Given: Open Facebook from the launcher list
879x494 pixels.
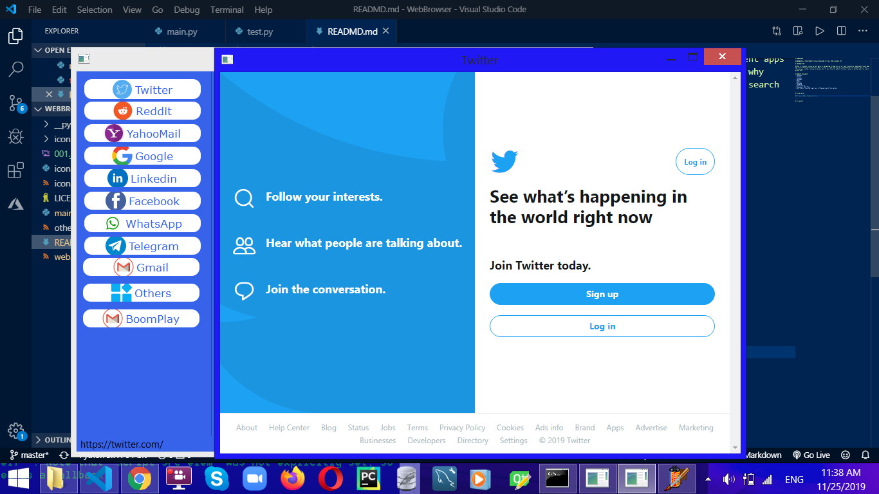Looking at the screenshot, I should [142, 201].
